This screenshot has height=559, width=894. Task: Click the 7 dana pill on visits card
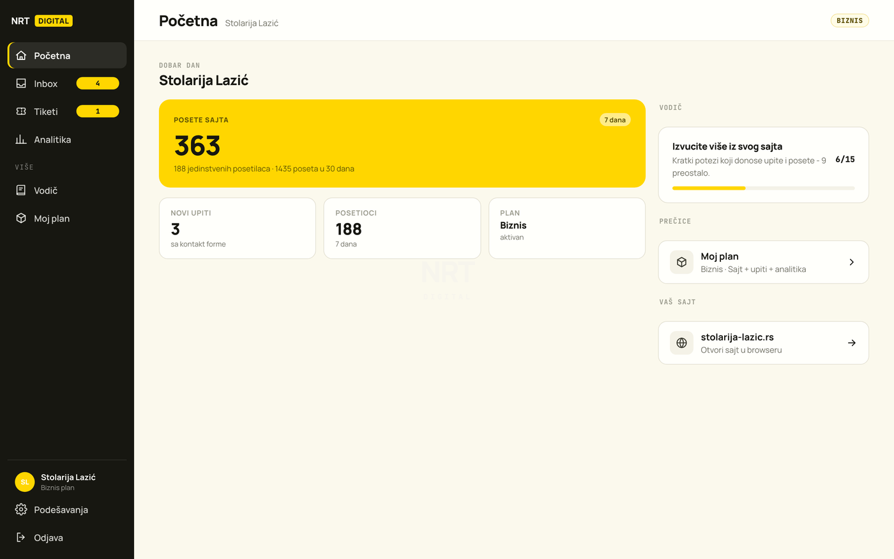(615, 120)
